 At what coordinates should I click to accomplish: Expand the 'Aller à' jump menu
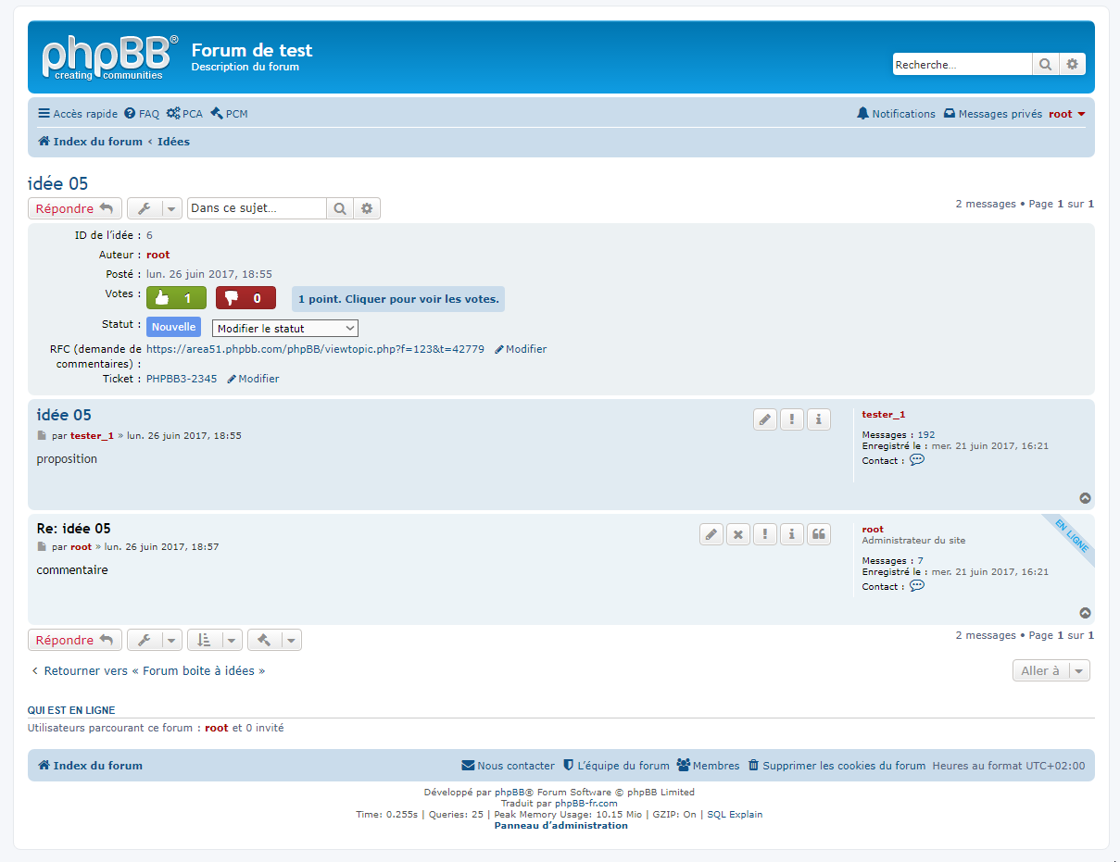(1051, 671)
